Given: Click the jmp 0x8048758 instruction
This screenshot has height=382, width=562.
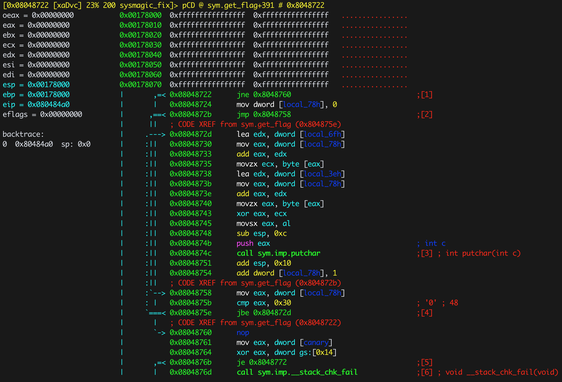Looking at the screenshot, I should (264, 115).
